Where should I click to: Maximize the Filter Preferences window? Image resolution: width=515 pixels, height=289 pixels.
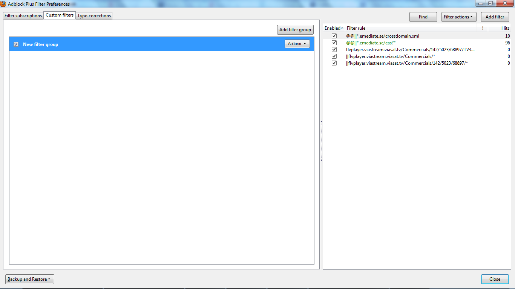coord(490,3)
